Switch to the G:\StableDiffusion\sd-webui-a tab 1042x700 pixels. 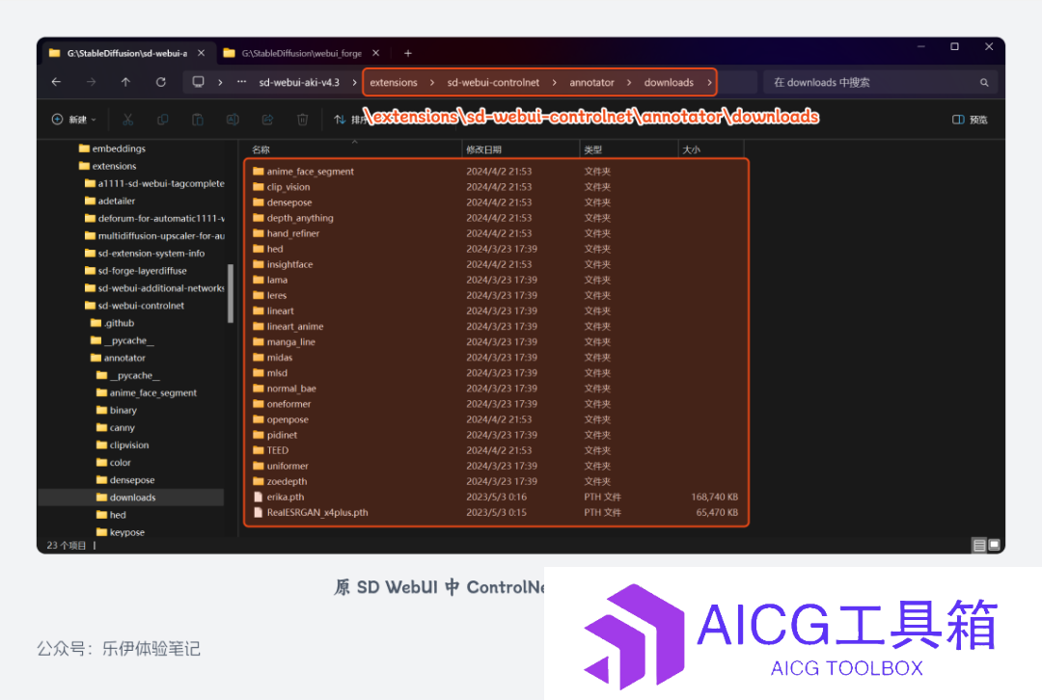click(127, 53)
